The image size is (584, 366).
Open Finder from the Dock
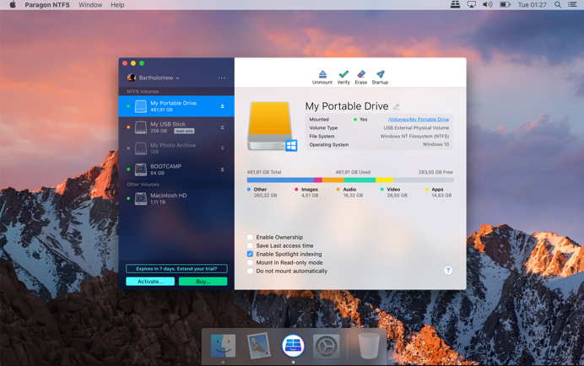[x=223, y=346]
